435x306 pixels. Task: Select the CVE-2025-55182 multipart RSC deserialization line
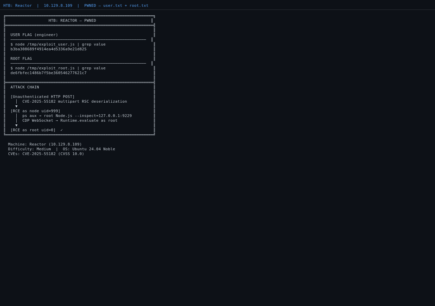(75, 101)
